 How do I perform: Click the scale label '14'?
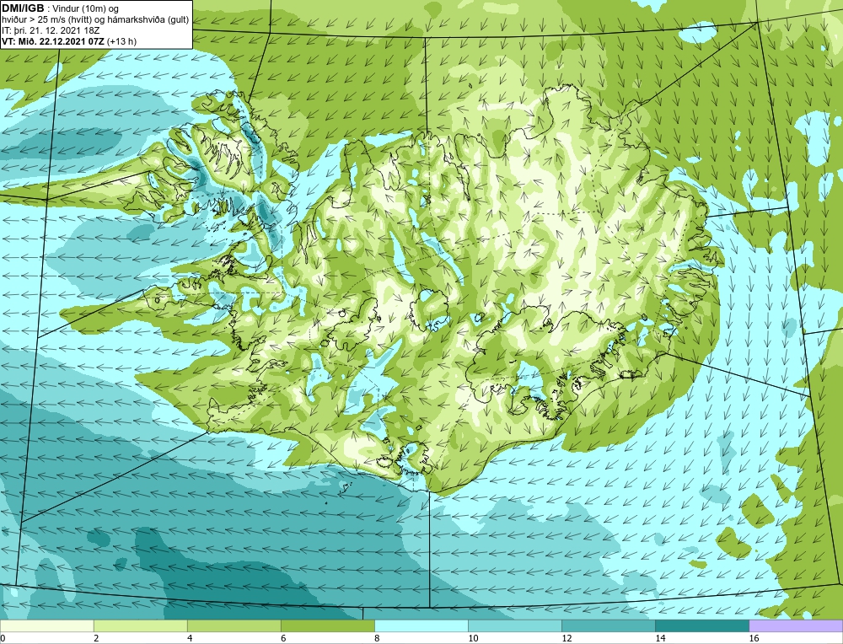point(661,638)
